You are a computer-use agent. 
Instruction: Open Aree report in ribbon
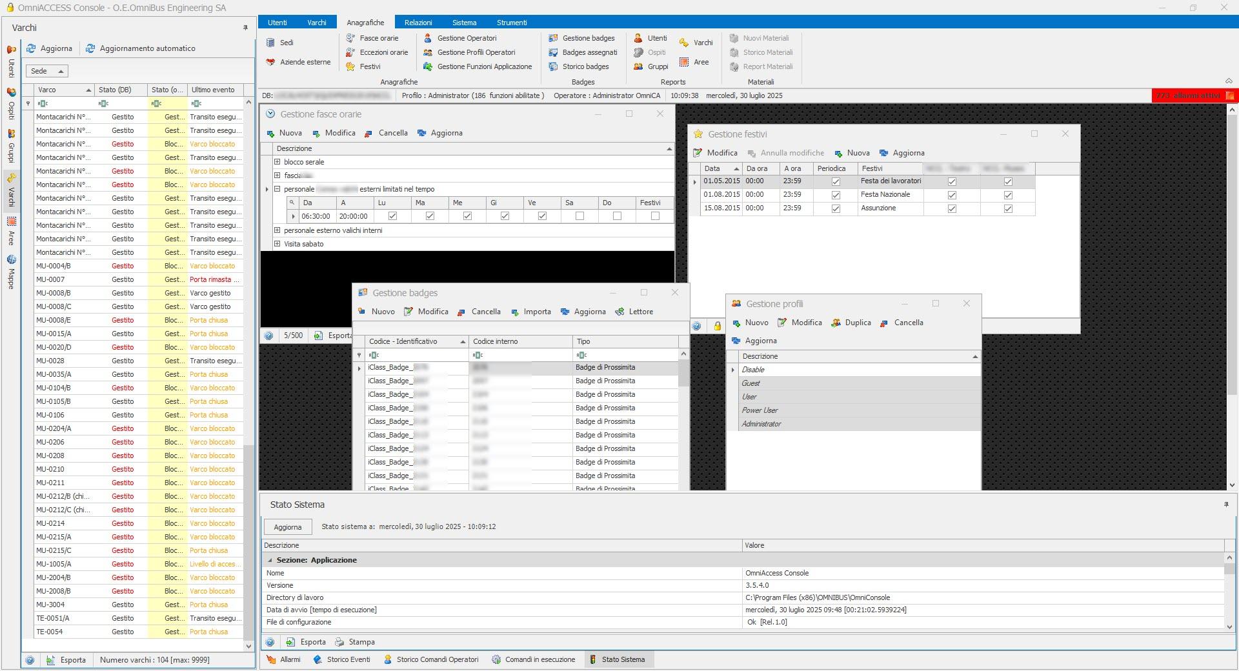pos(694,62)
